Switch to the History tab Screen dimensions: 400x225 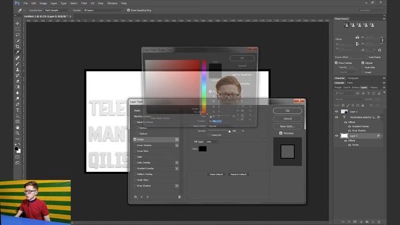click(x=374, y=87)
